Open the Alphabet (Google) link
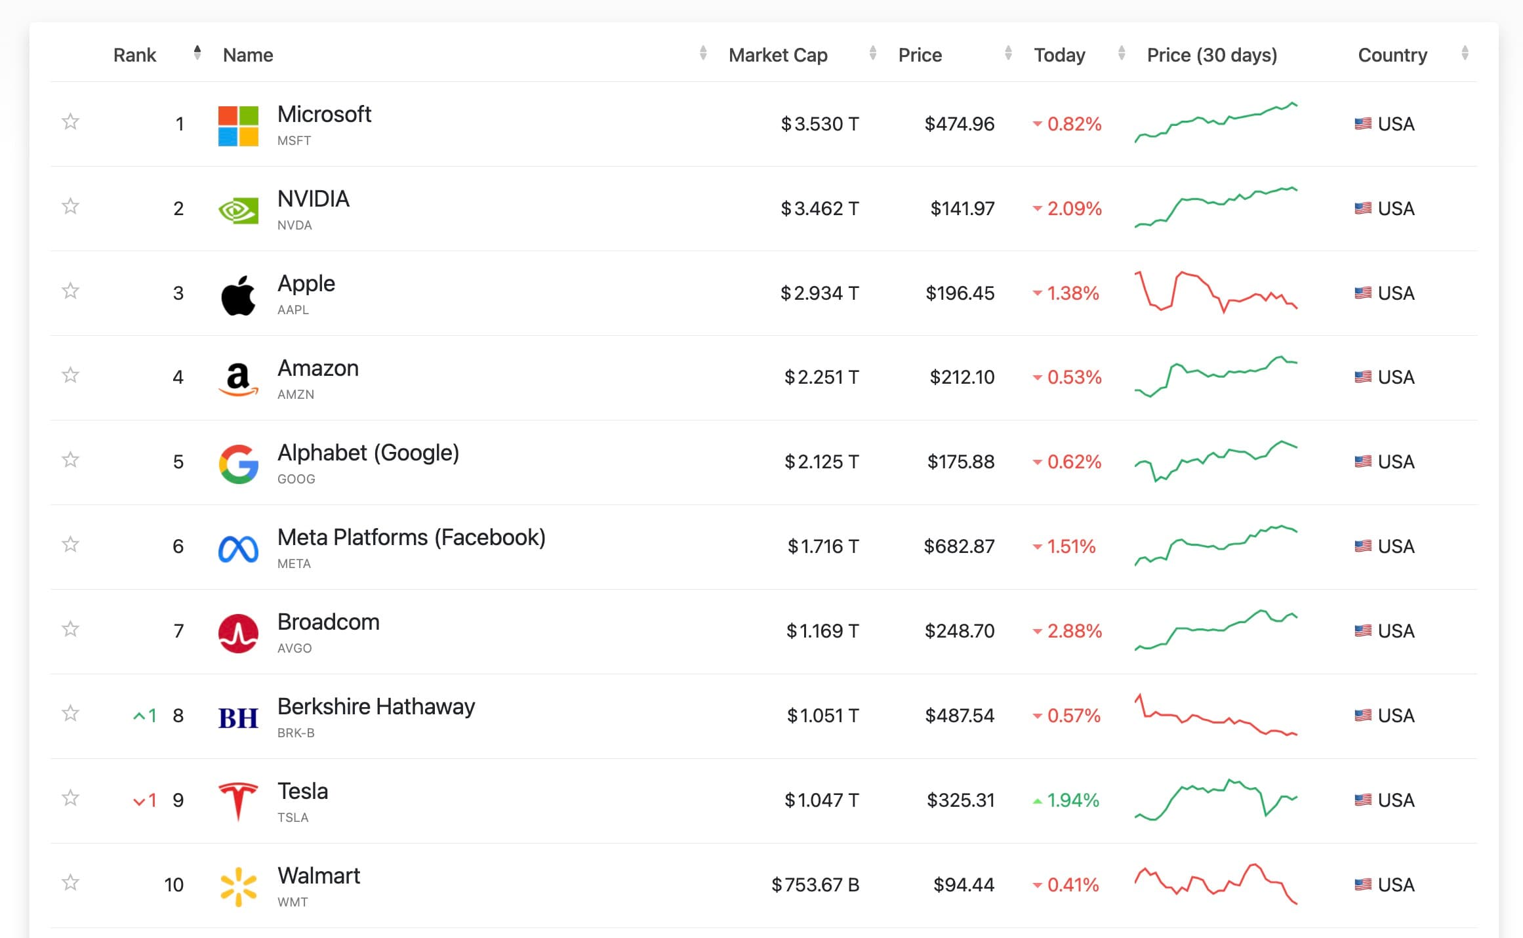1523x938 pixels. [x=368, y=453]
